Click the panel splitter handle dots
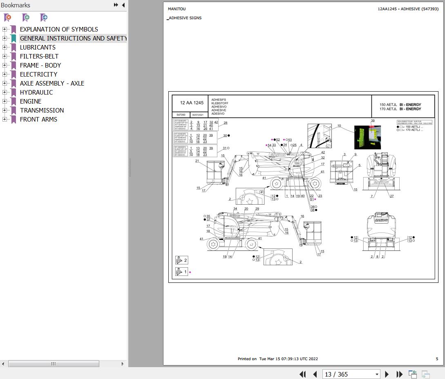This screenshot has width=445, height=379. click(x=130, y=168)
